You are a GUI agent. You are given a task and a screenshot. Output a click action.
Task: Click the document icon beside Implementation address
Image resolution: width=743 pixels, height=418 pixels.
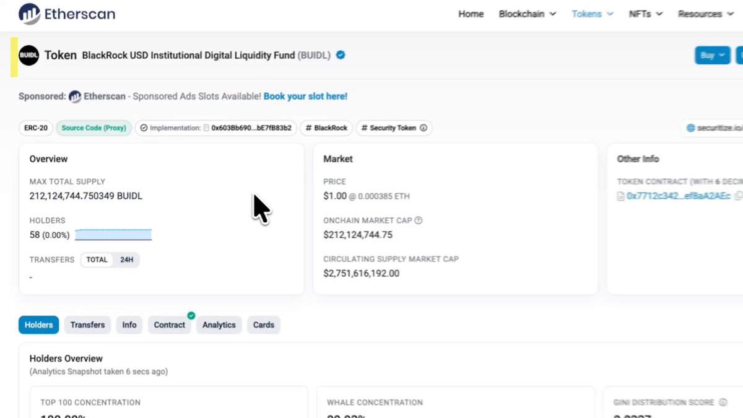click(x=206, y=128)
